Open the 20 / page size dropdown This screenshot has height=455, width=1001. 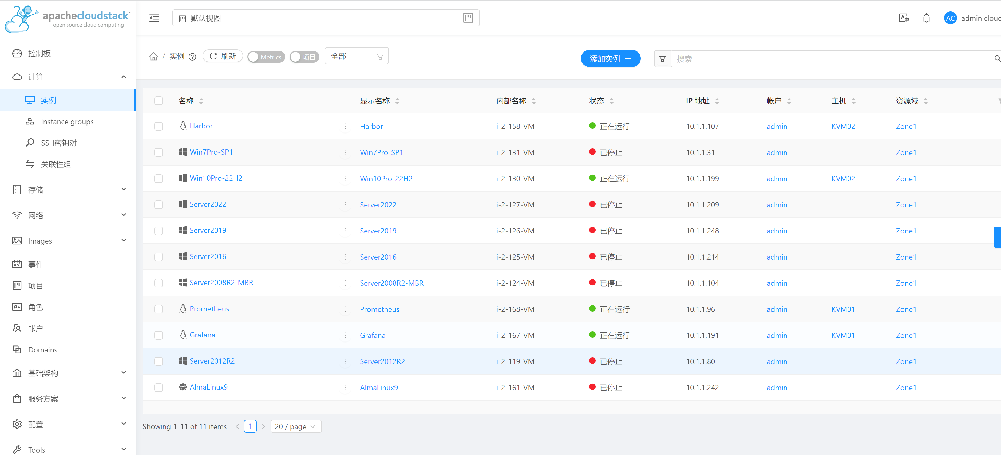coord(296,426)
